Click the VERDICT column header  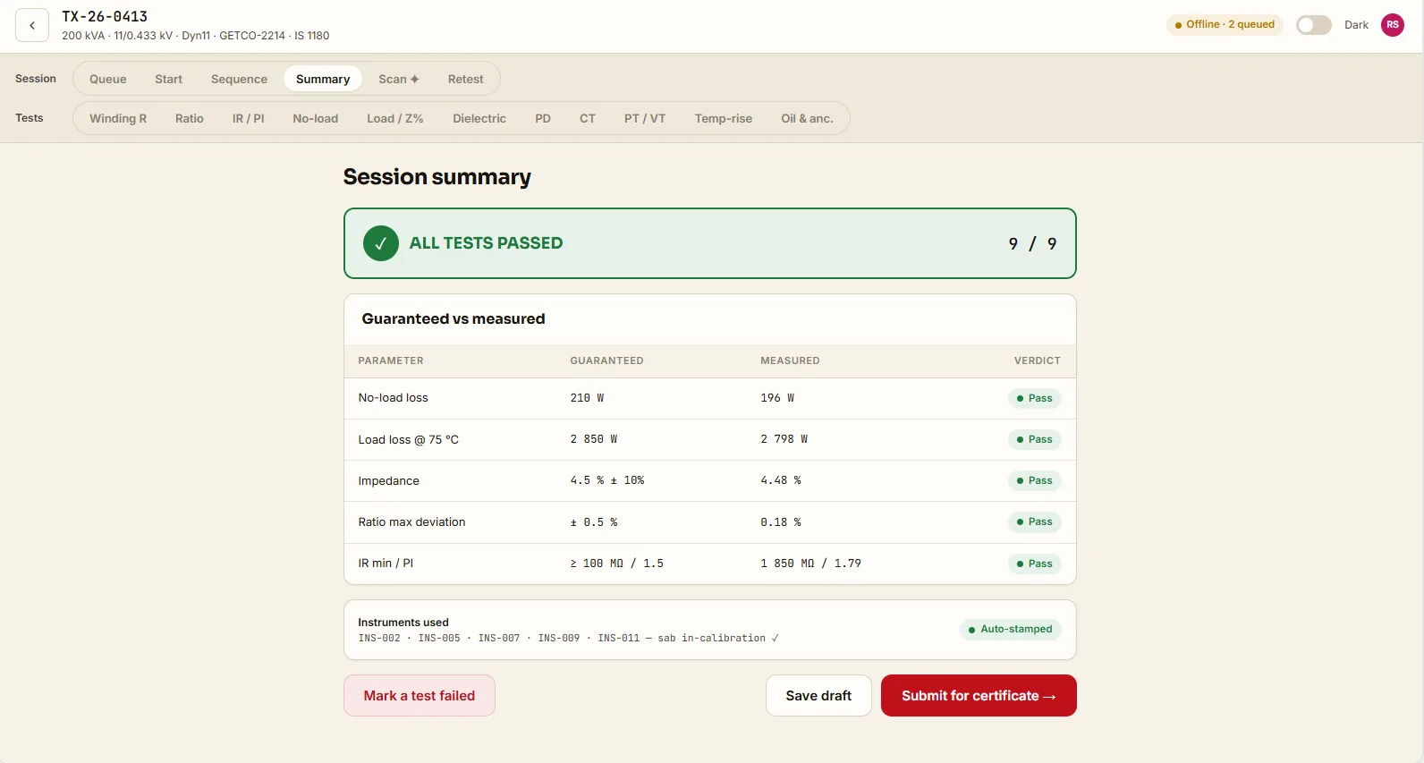coord(1038,360)
